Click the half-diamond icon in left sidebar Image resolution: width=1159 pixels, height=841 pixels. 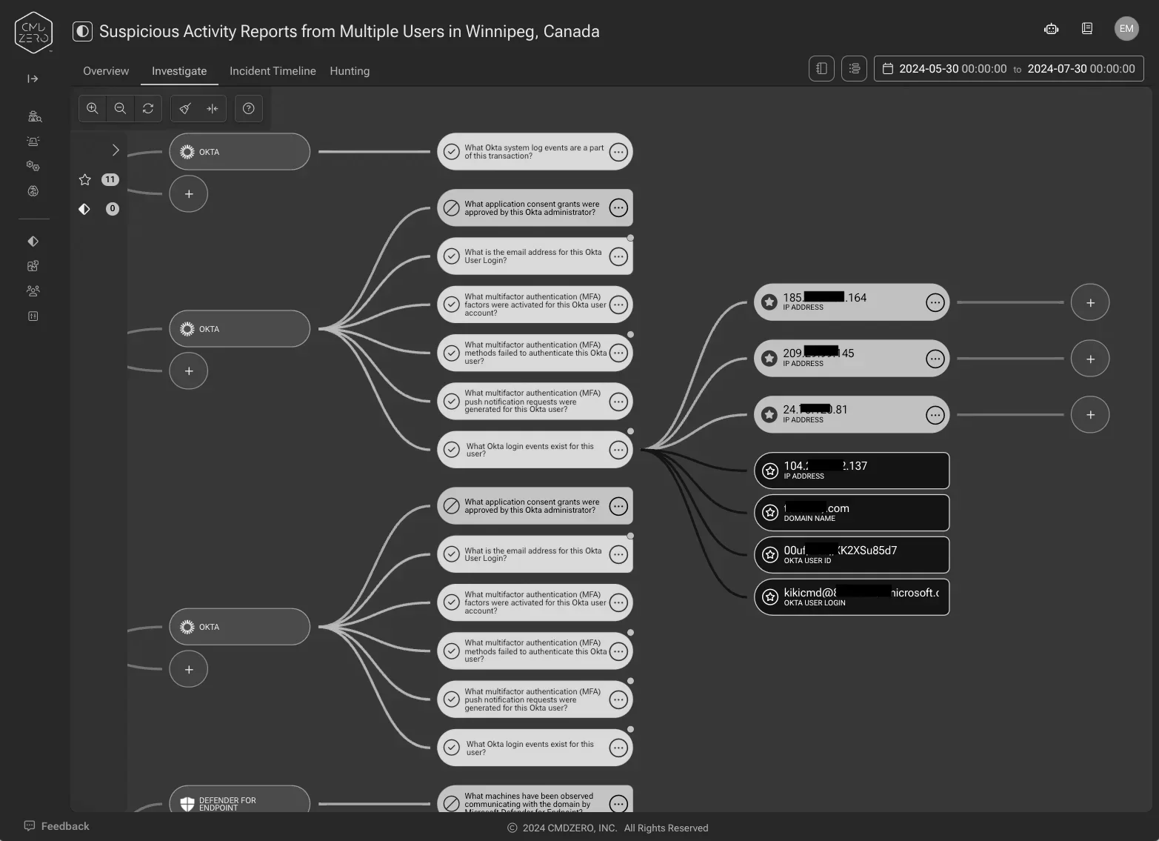point(33,242)
